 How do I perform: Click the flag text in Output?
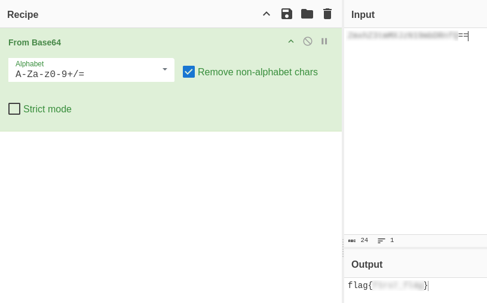359,286
